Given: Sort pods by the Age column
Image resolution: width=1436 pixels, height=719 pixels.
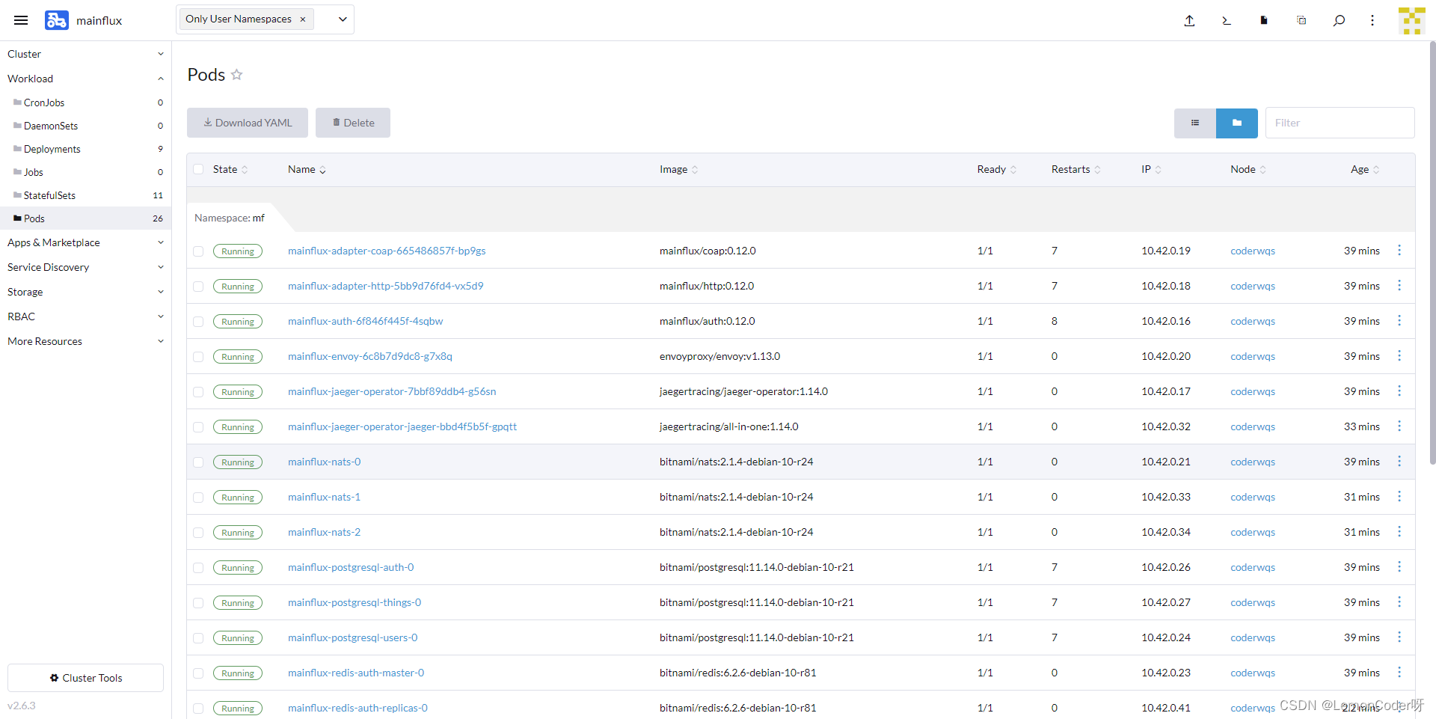Looking at the screenshot, I should 1365,169.
